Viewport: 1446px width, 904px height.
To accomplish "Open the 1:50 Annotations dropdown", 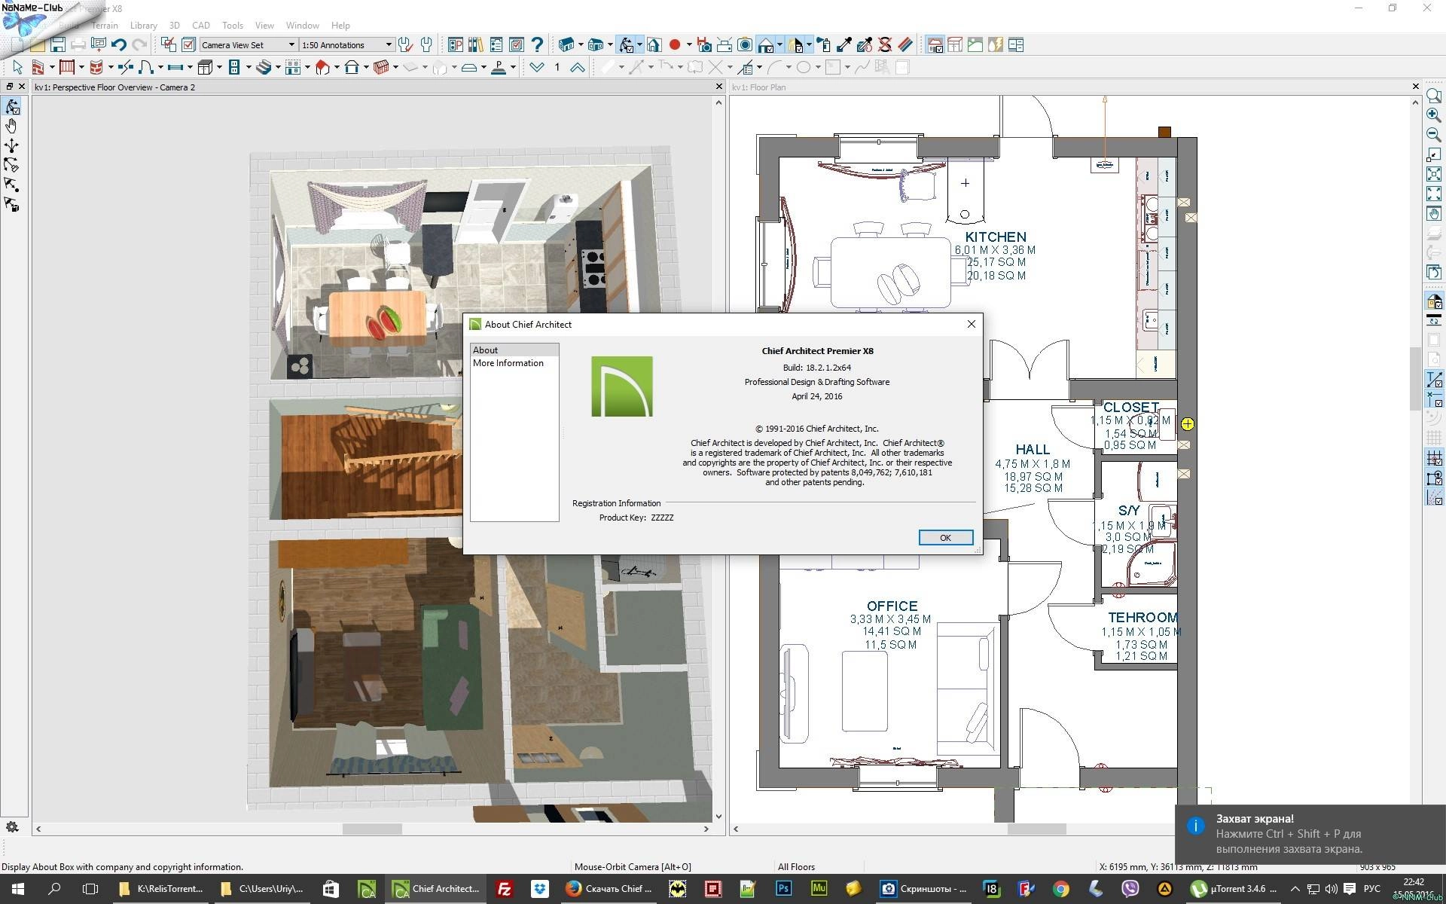I will point(346,45).
